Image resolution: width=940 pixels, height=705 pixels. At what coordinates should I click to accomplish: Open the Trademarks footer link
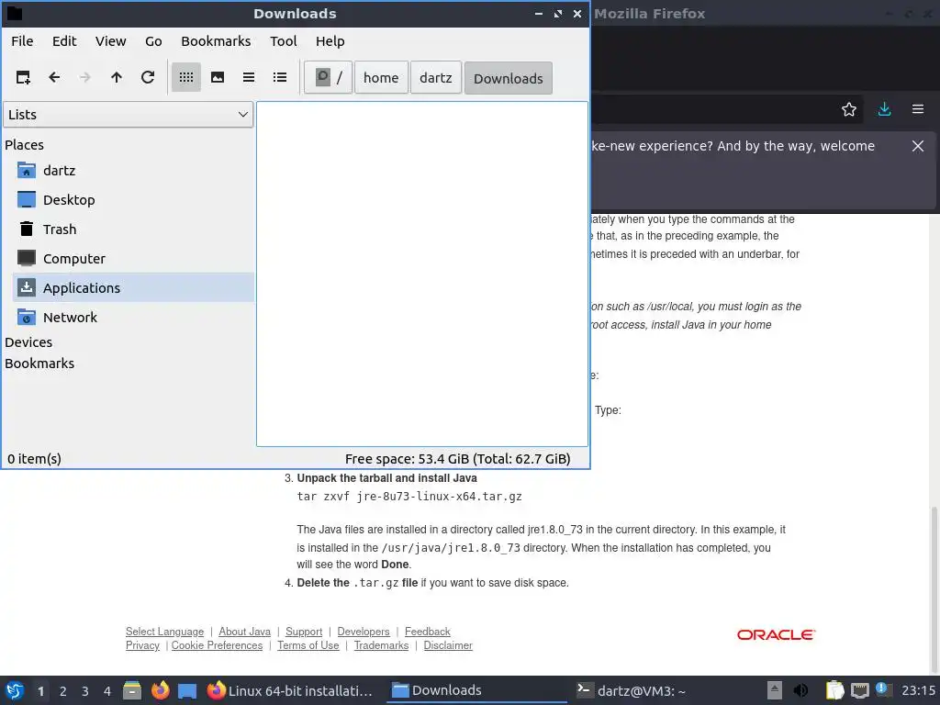pos(381,645)
